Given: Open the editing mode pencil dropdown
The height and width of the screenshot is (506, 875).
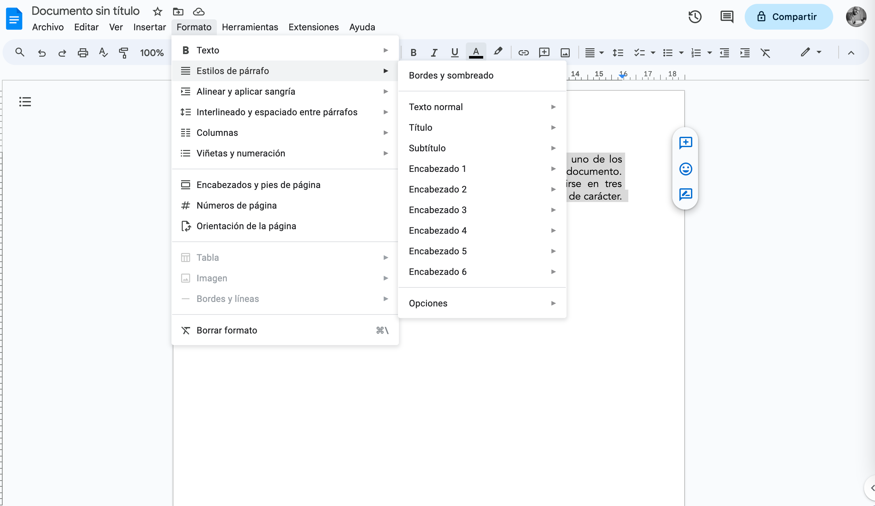Looking at the screenshot, I should 811,53.
